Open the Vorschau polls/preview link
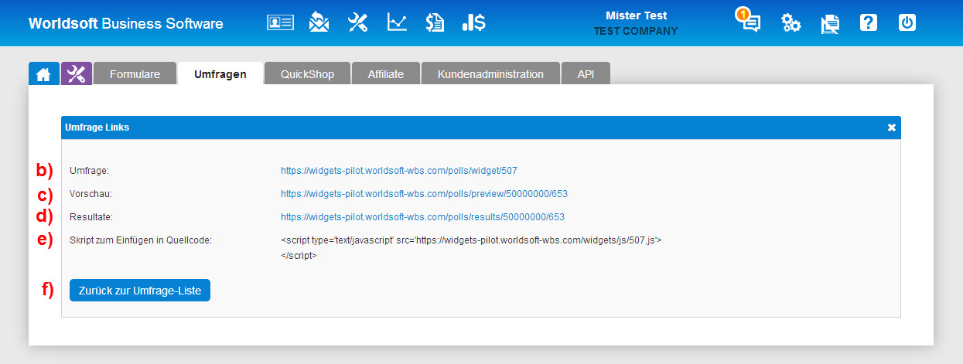This screenshot has height=364, width=963. tap(425, 193)
